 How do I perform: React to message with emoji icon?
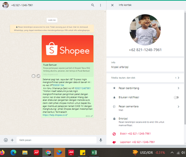[33, 76]
